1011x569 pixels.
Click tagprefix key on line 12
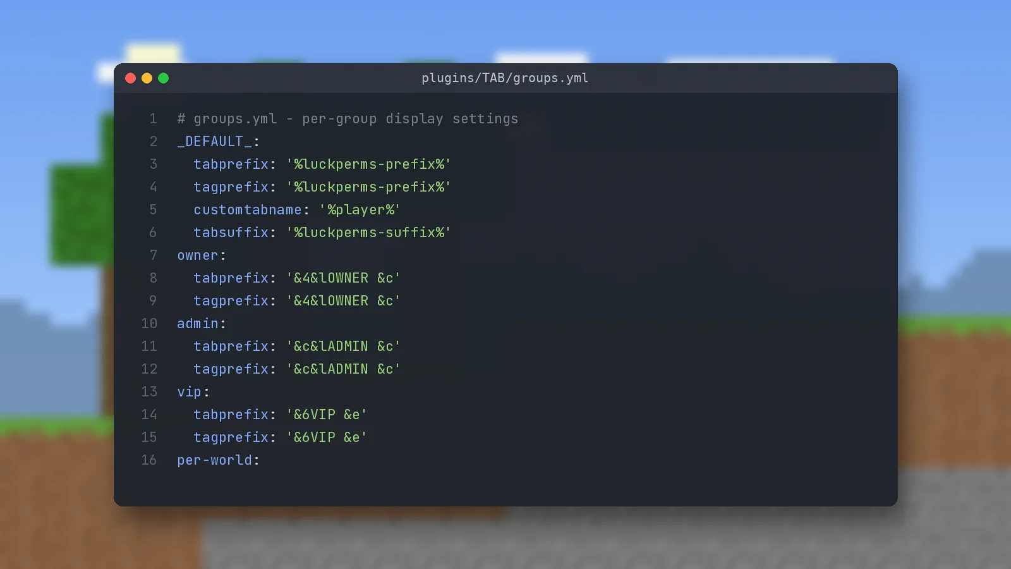231,369
